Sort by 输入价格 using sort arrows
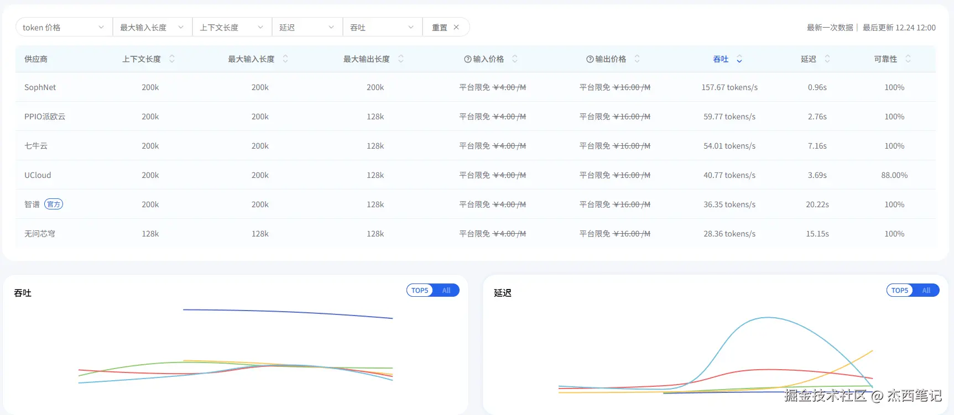 coord(515,59)
